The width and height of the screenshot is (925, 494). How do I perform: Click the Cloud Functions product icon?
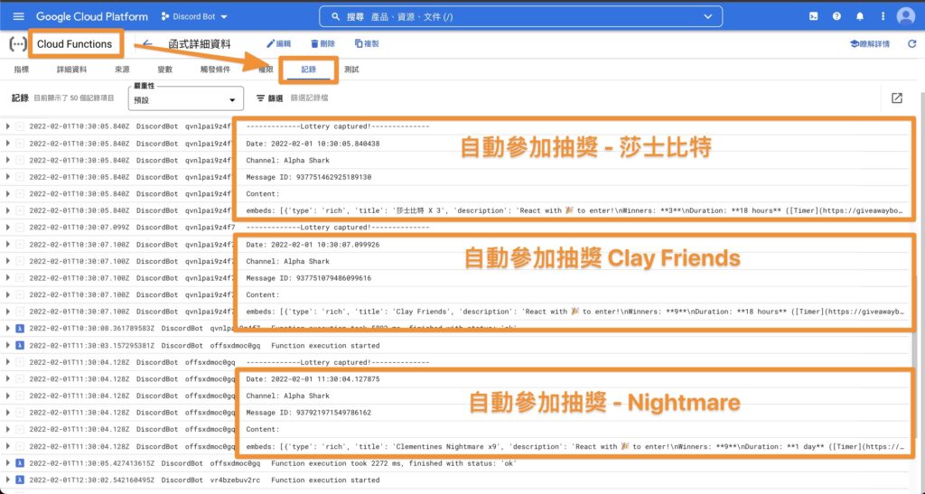tap(18, 44)
